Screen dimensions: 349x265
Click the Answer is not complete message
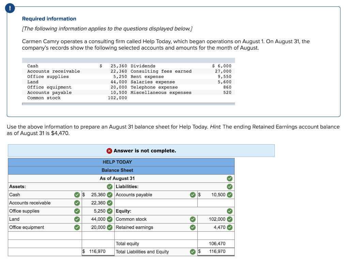145,151
